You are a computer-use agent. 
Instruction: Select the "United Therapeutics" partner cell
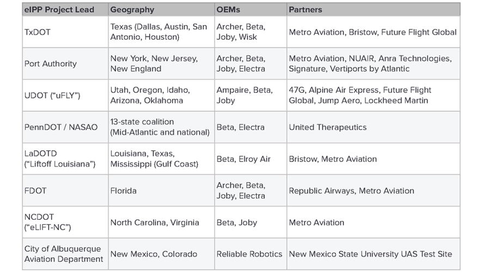tap(328, 127)
